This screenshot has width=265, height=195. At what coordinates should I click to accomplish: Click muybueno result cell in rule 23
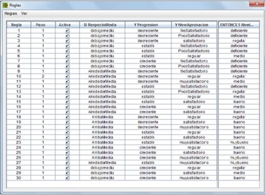tap(239, 142)
